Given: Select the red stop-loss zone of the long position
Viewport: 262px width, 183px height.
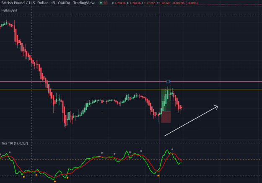Looking at the screenshot, I should [x=166, y=117].
